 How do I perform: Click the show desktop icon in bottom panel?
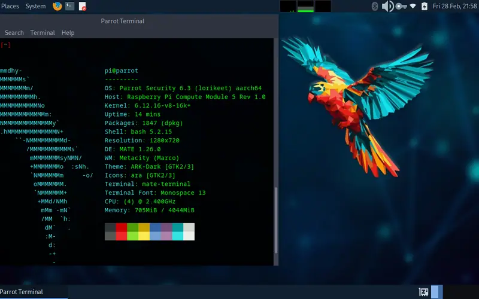(x=423, y=292)
